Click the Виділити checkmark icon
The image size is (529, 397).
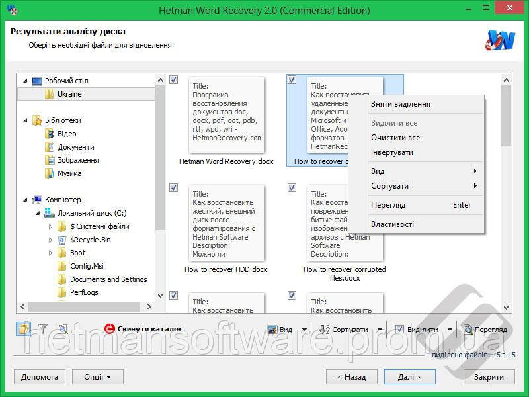[399, 329]
